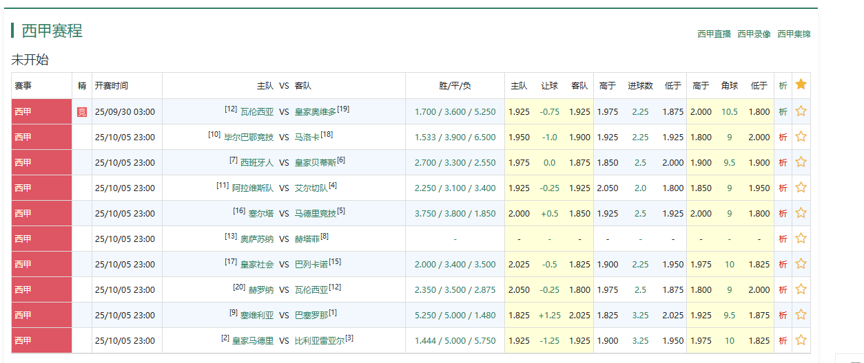Viewport: 864px width, 363px height.
Task: Star the 毕尔巴鄂竞技 vs 马洛卡 match
Action: [801, 137]
